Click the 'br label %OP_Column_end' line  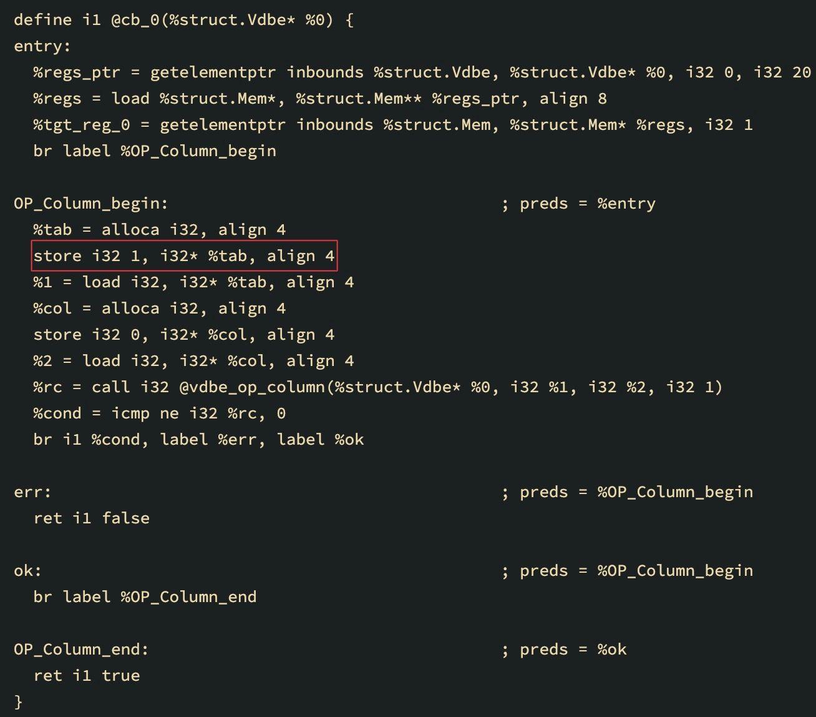click(145, 597)
